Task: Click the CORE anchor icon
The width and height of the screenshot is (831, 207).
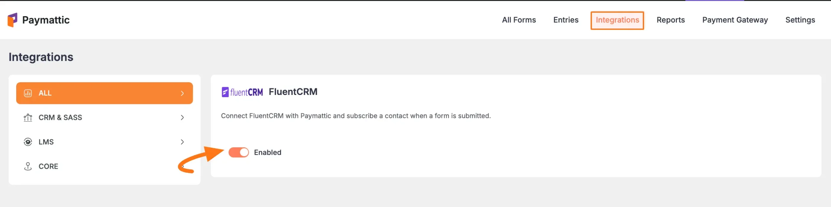Action: tap(29, 166)
